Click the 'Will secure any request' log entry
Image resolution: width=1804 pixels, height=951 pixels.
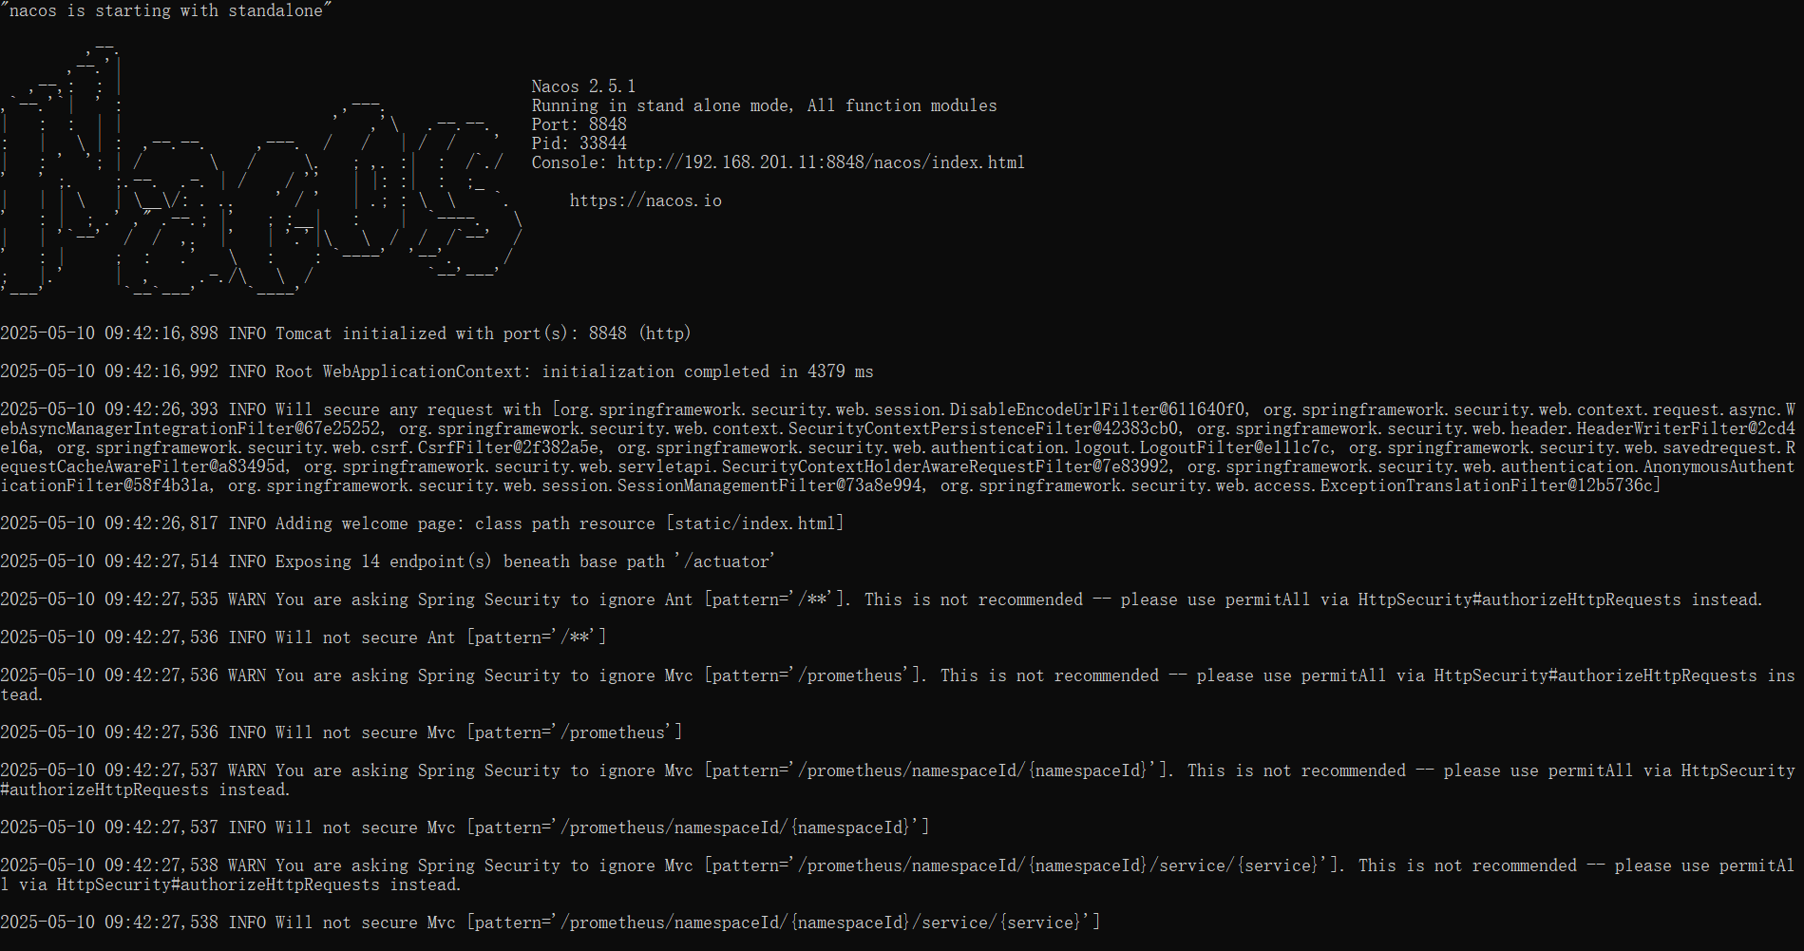click(x=898, y=447)
